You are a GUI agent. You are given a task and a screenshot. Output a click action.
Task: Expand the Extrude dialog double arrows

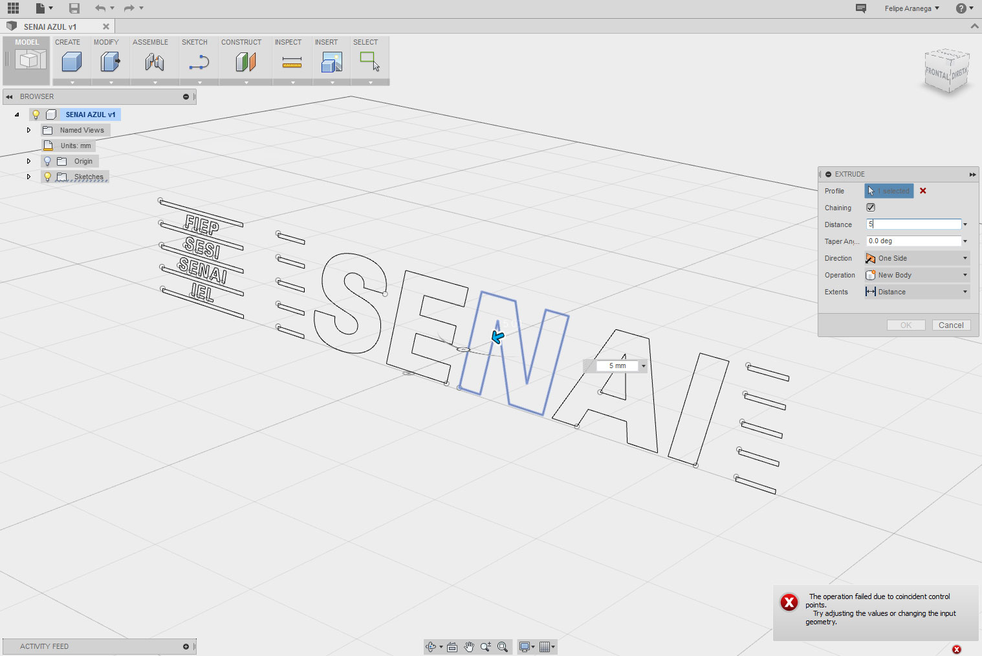click(972, 175)
